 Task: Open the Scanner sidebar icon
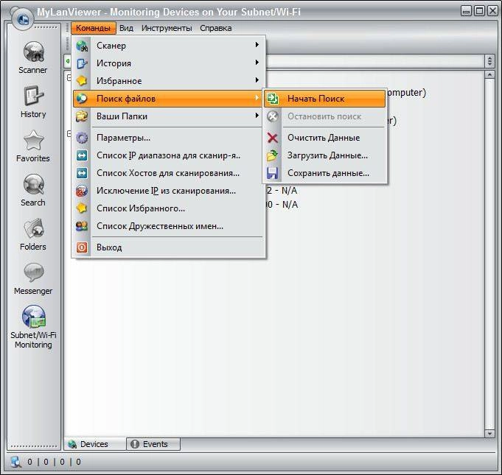(x=33, y=52)
